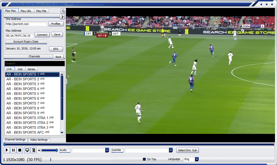
Task: Open the question mark help button
Action: [62, 17]
